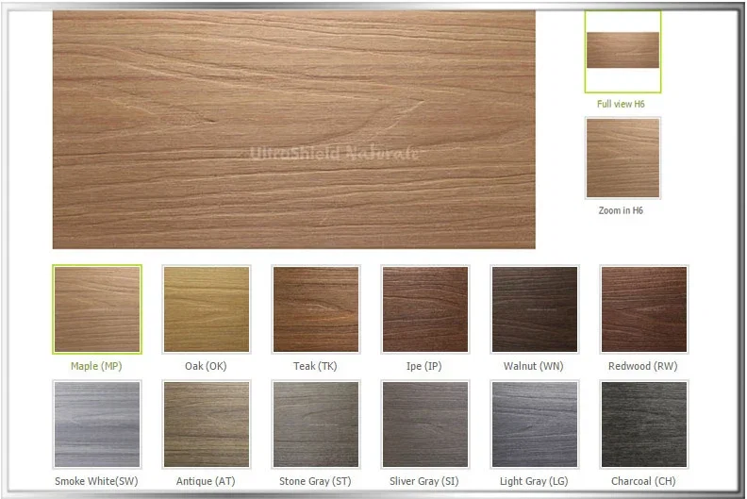Open the Zoom in H6 thumbnail
The width and height of the screenshot is (747, 499).
click(x=623, y=158)
